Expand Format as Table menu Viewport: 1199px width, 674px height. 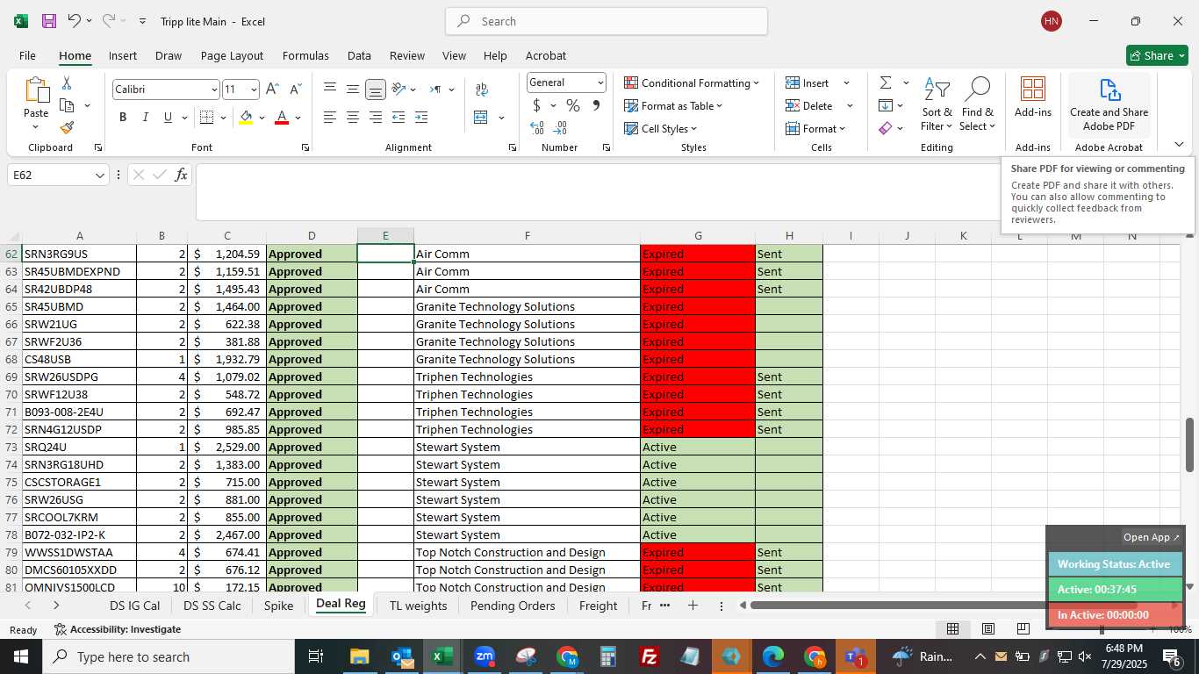[x=673, y=106]
